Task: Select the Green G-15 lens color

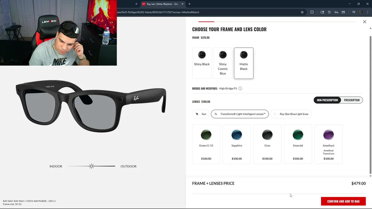Action: [x=206, y=144]
